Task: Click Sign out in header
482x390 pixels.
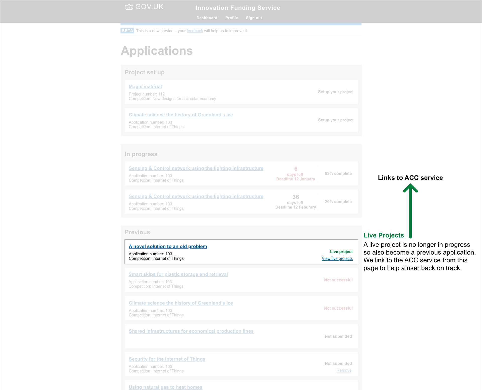Action: pos(254,18)
